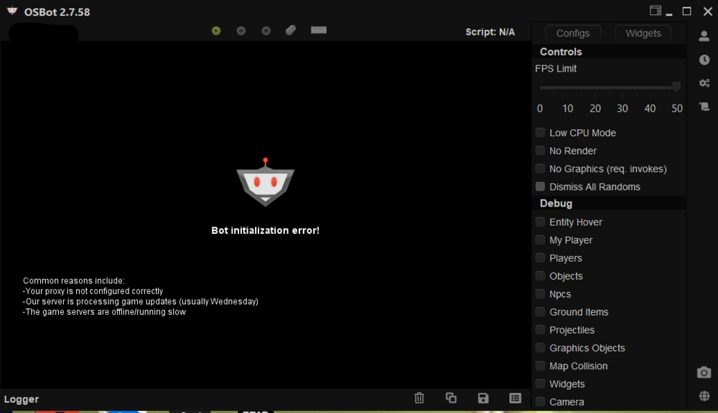Click the input toggle icon beside stop

[x=291, y=30]
